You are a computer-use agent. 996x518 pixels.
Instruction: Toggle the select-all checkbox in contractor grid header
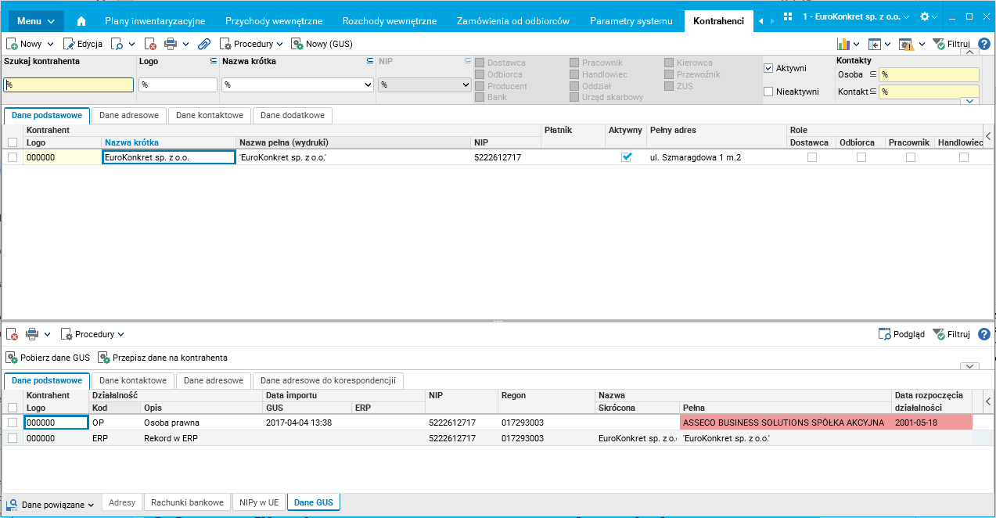point(13,142)
